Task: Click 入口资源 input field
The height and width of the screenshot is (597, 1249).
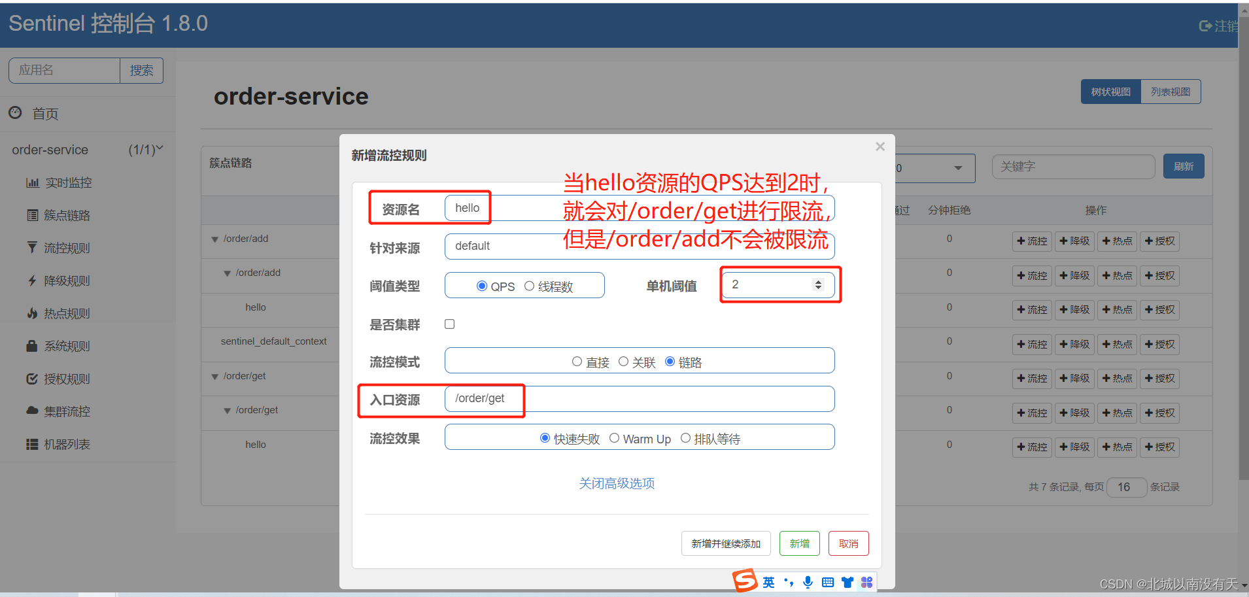Action: (640, 398)
